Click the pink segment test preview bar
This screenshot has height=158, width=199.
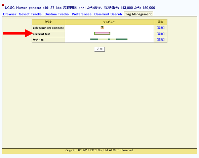102,34
